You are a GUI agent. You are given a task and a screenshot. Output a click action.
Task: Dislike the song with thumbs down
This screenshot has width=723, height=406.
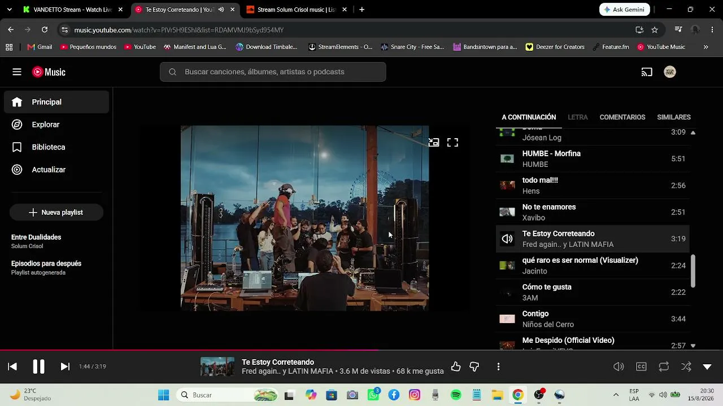pos(474,367)
